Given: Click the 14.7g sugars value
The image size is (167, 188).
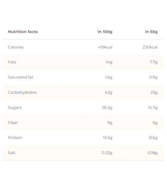Looking at the screenshot, I should pyautogui.click(x=153, y=108).
